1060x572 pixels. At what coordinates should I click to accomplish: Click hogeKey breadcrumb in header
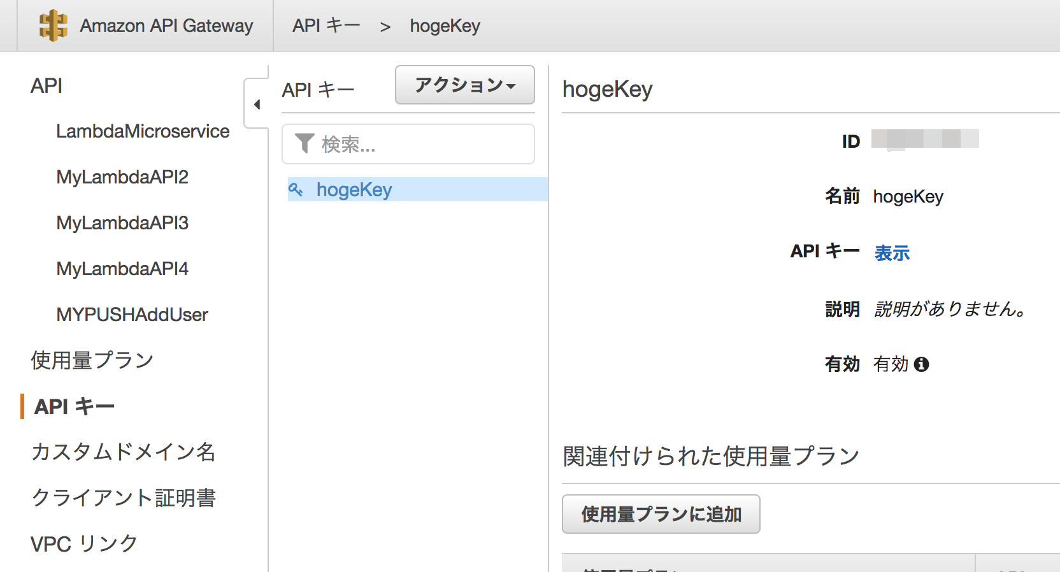[445, 26]
